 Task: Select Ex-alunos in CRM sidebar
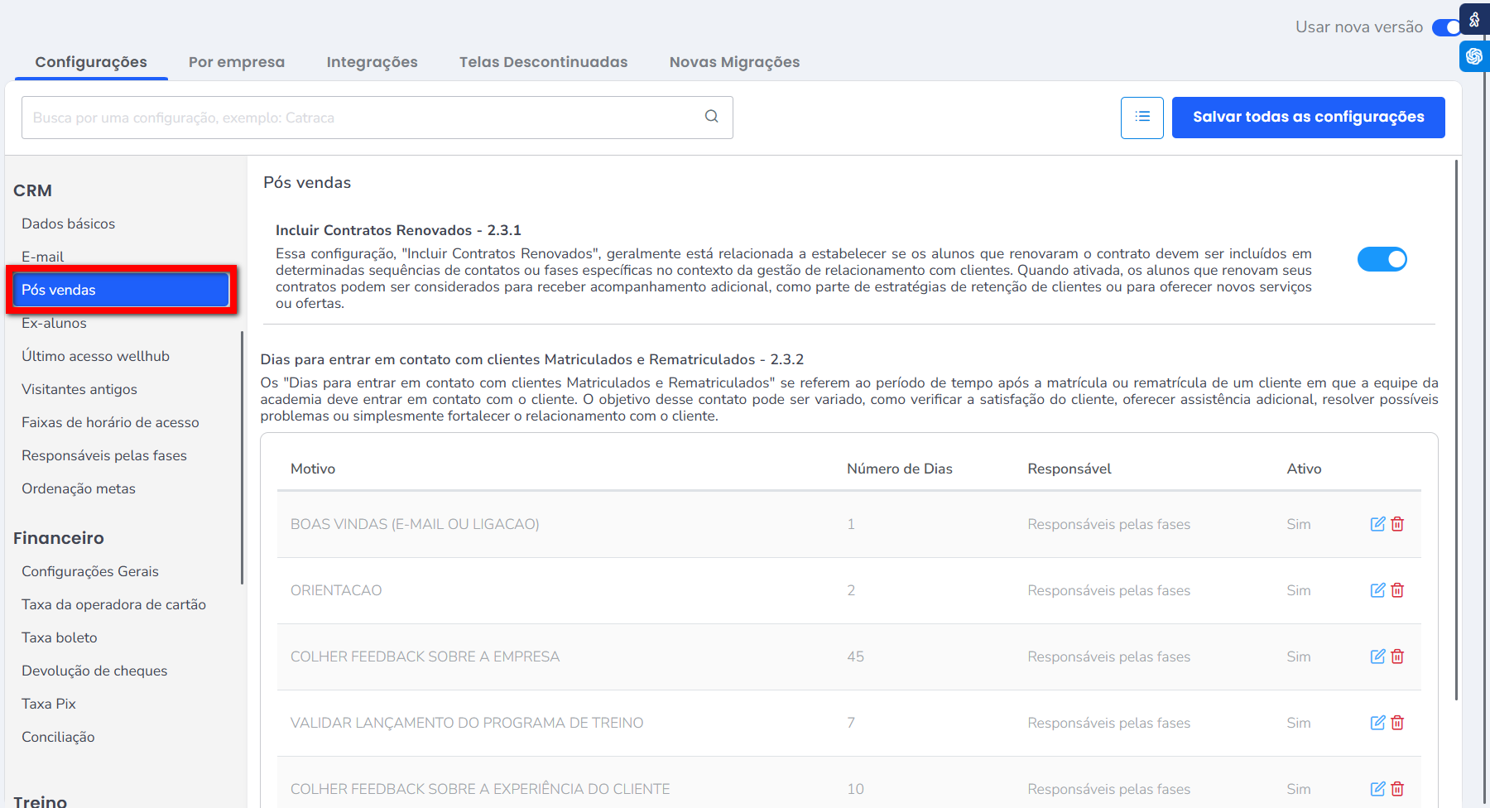[54, 323]
